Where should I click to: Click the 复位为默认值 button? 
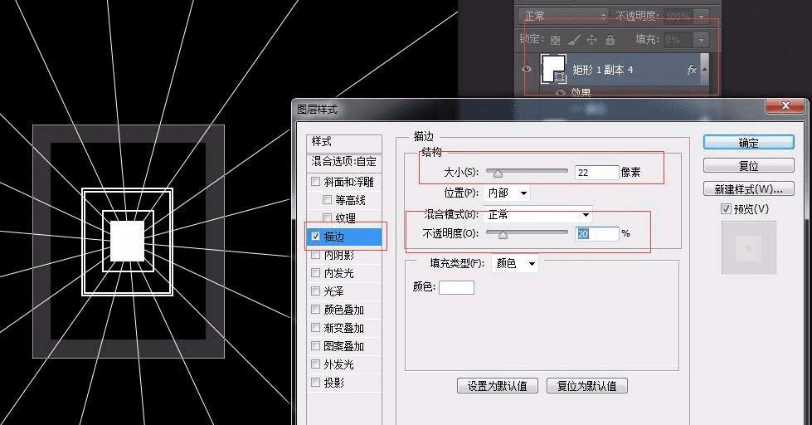tap(586, 386)
